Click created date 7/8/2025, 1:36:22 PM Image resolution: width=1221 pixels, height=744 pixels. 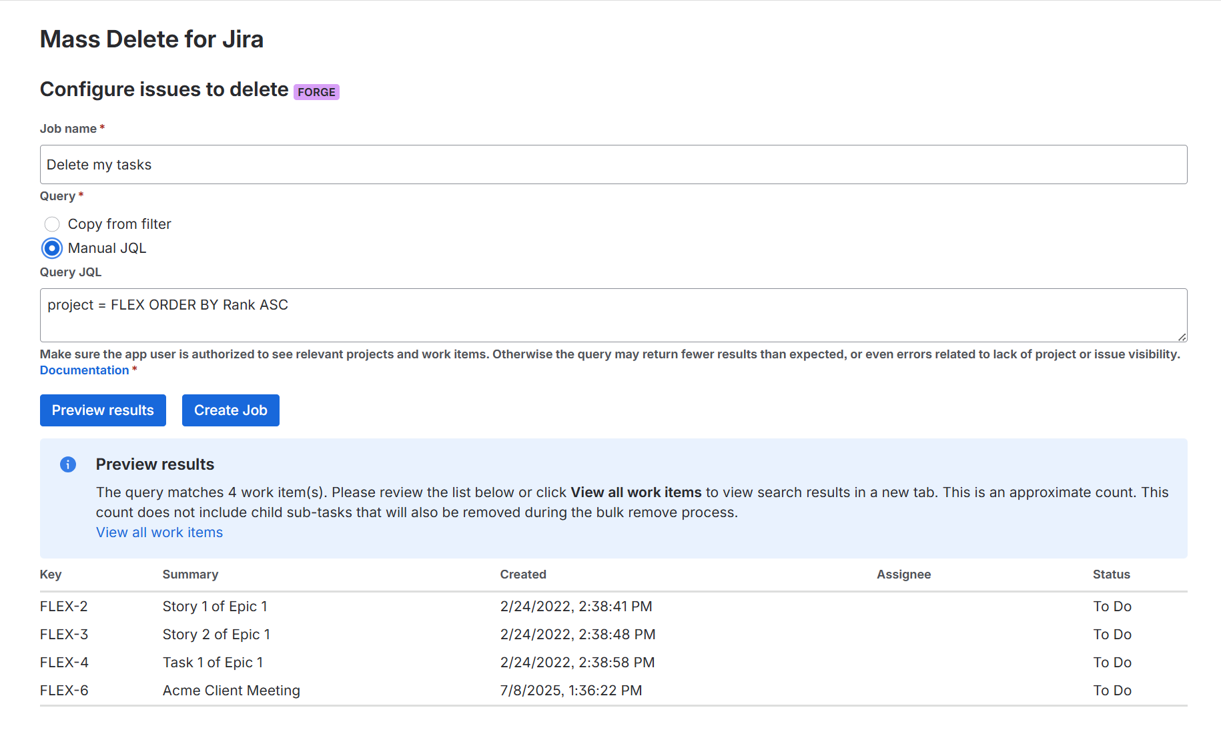point(571,691)
